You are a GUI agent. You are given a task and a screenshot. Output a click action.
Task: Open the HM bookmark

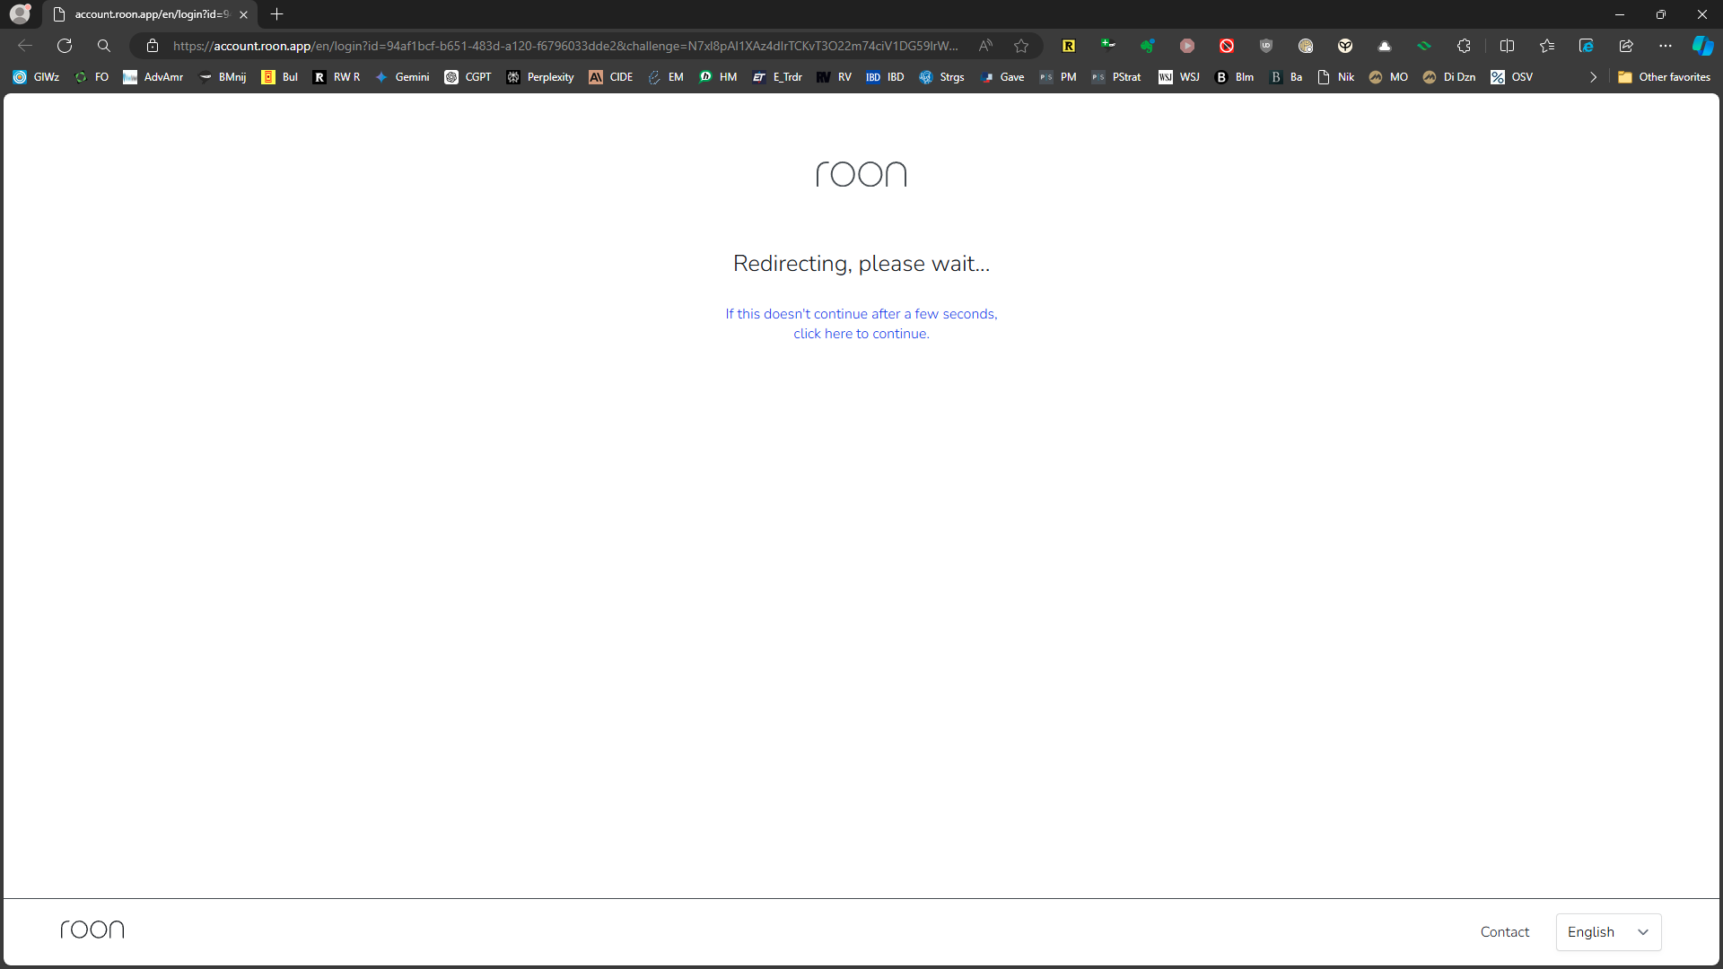click(719, 77)
